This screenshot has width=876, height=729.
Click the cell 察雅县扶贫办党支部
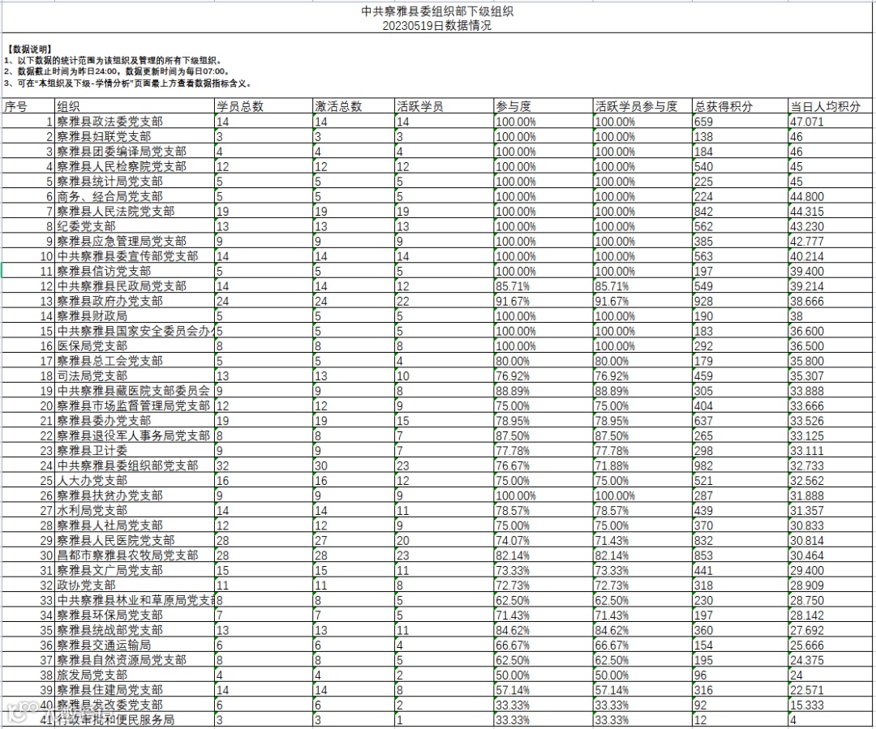[x=135, y=495]
